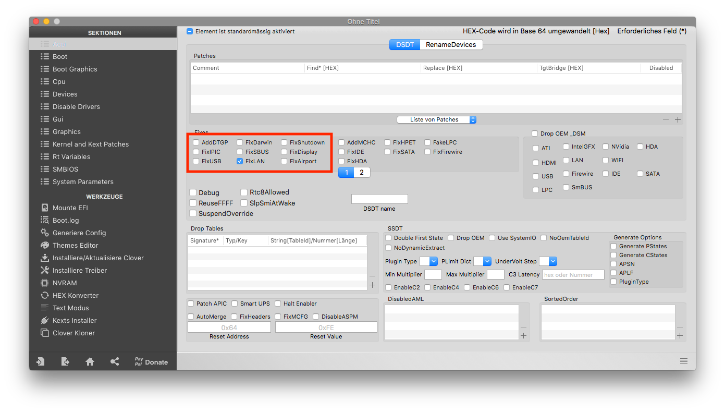Check Generate PStates option
Screen dimensions: 725x412
coord(613,246)
